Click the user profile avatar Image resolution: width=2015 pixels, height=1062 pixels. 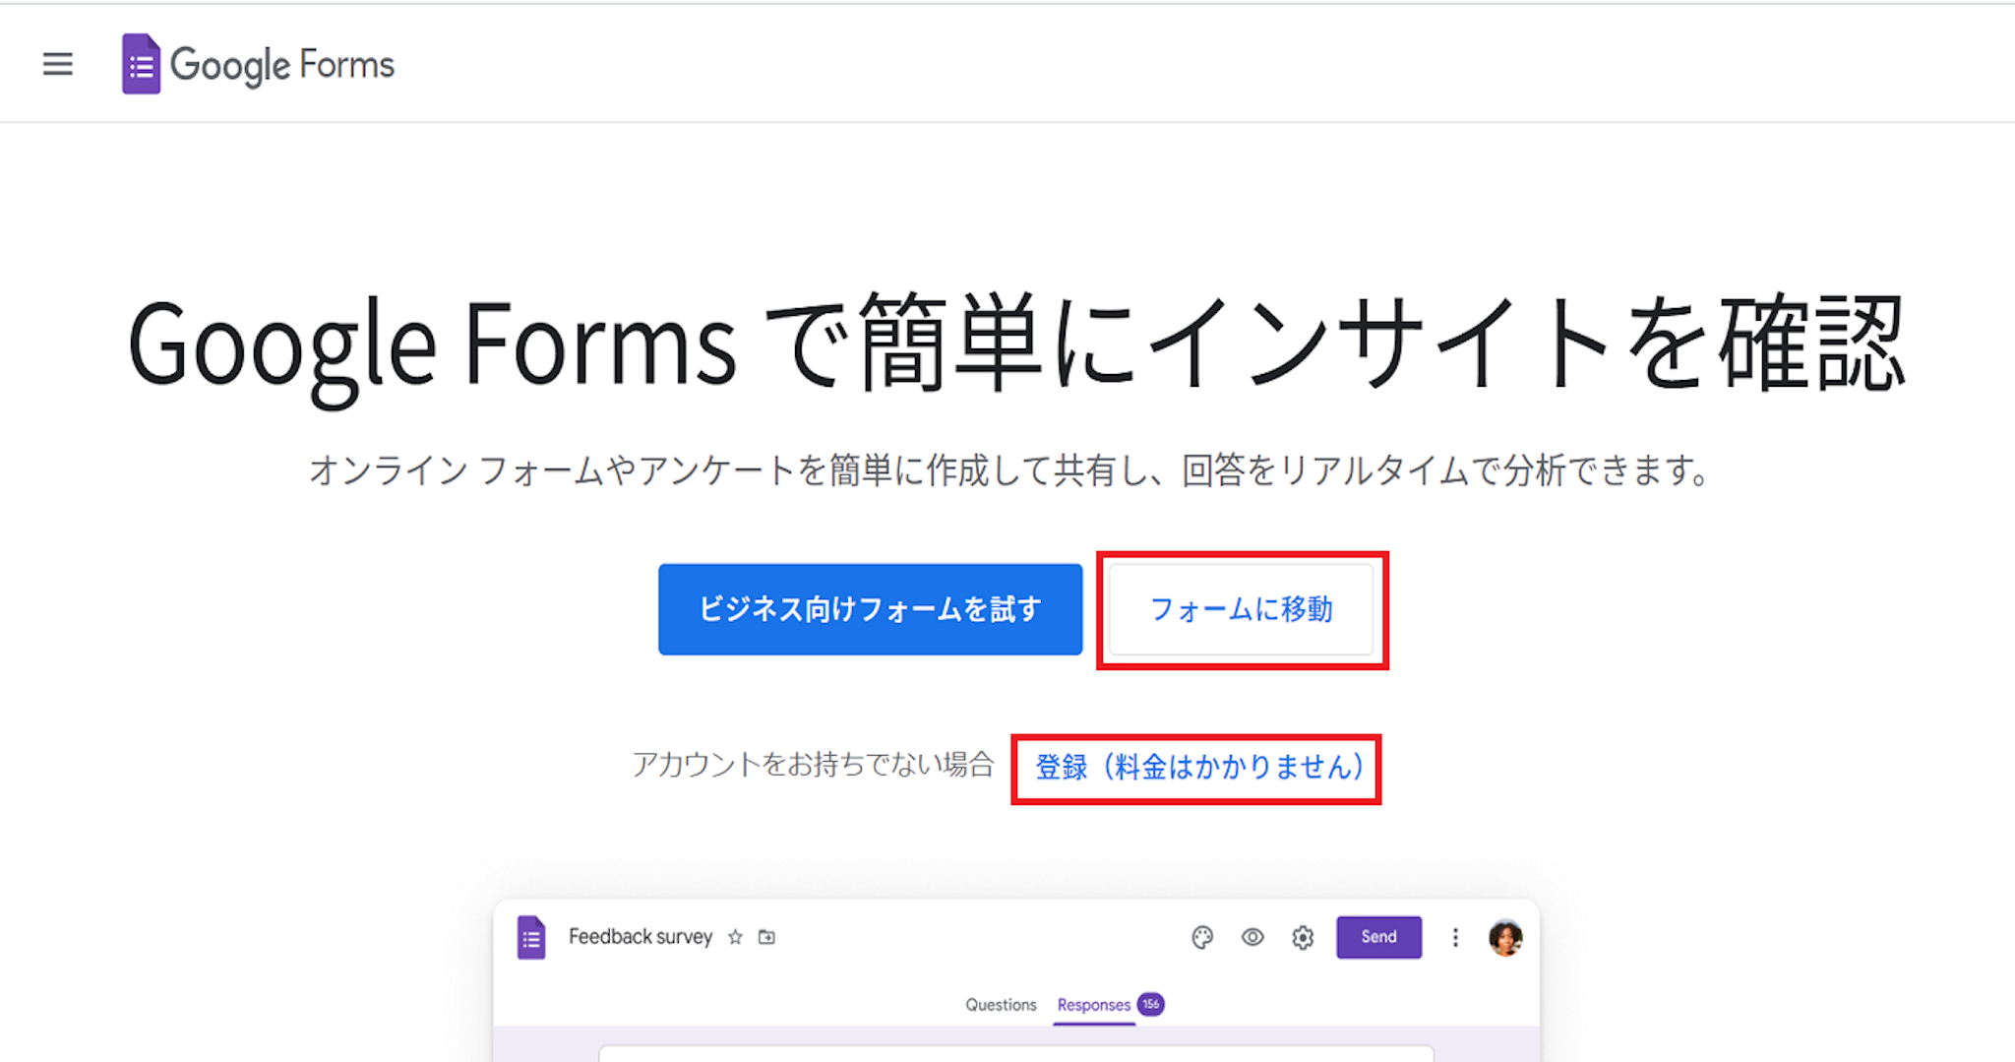point(1505,937)
